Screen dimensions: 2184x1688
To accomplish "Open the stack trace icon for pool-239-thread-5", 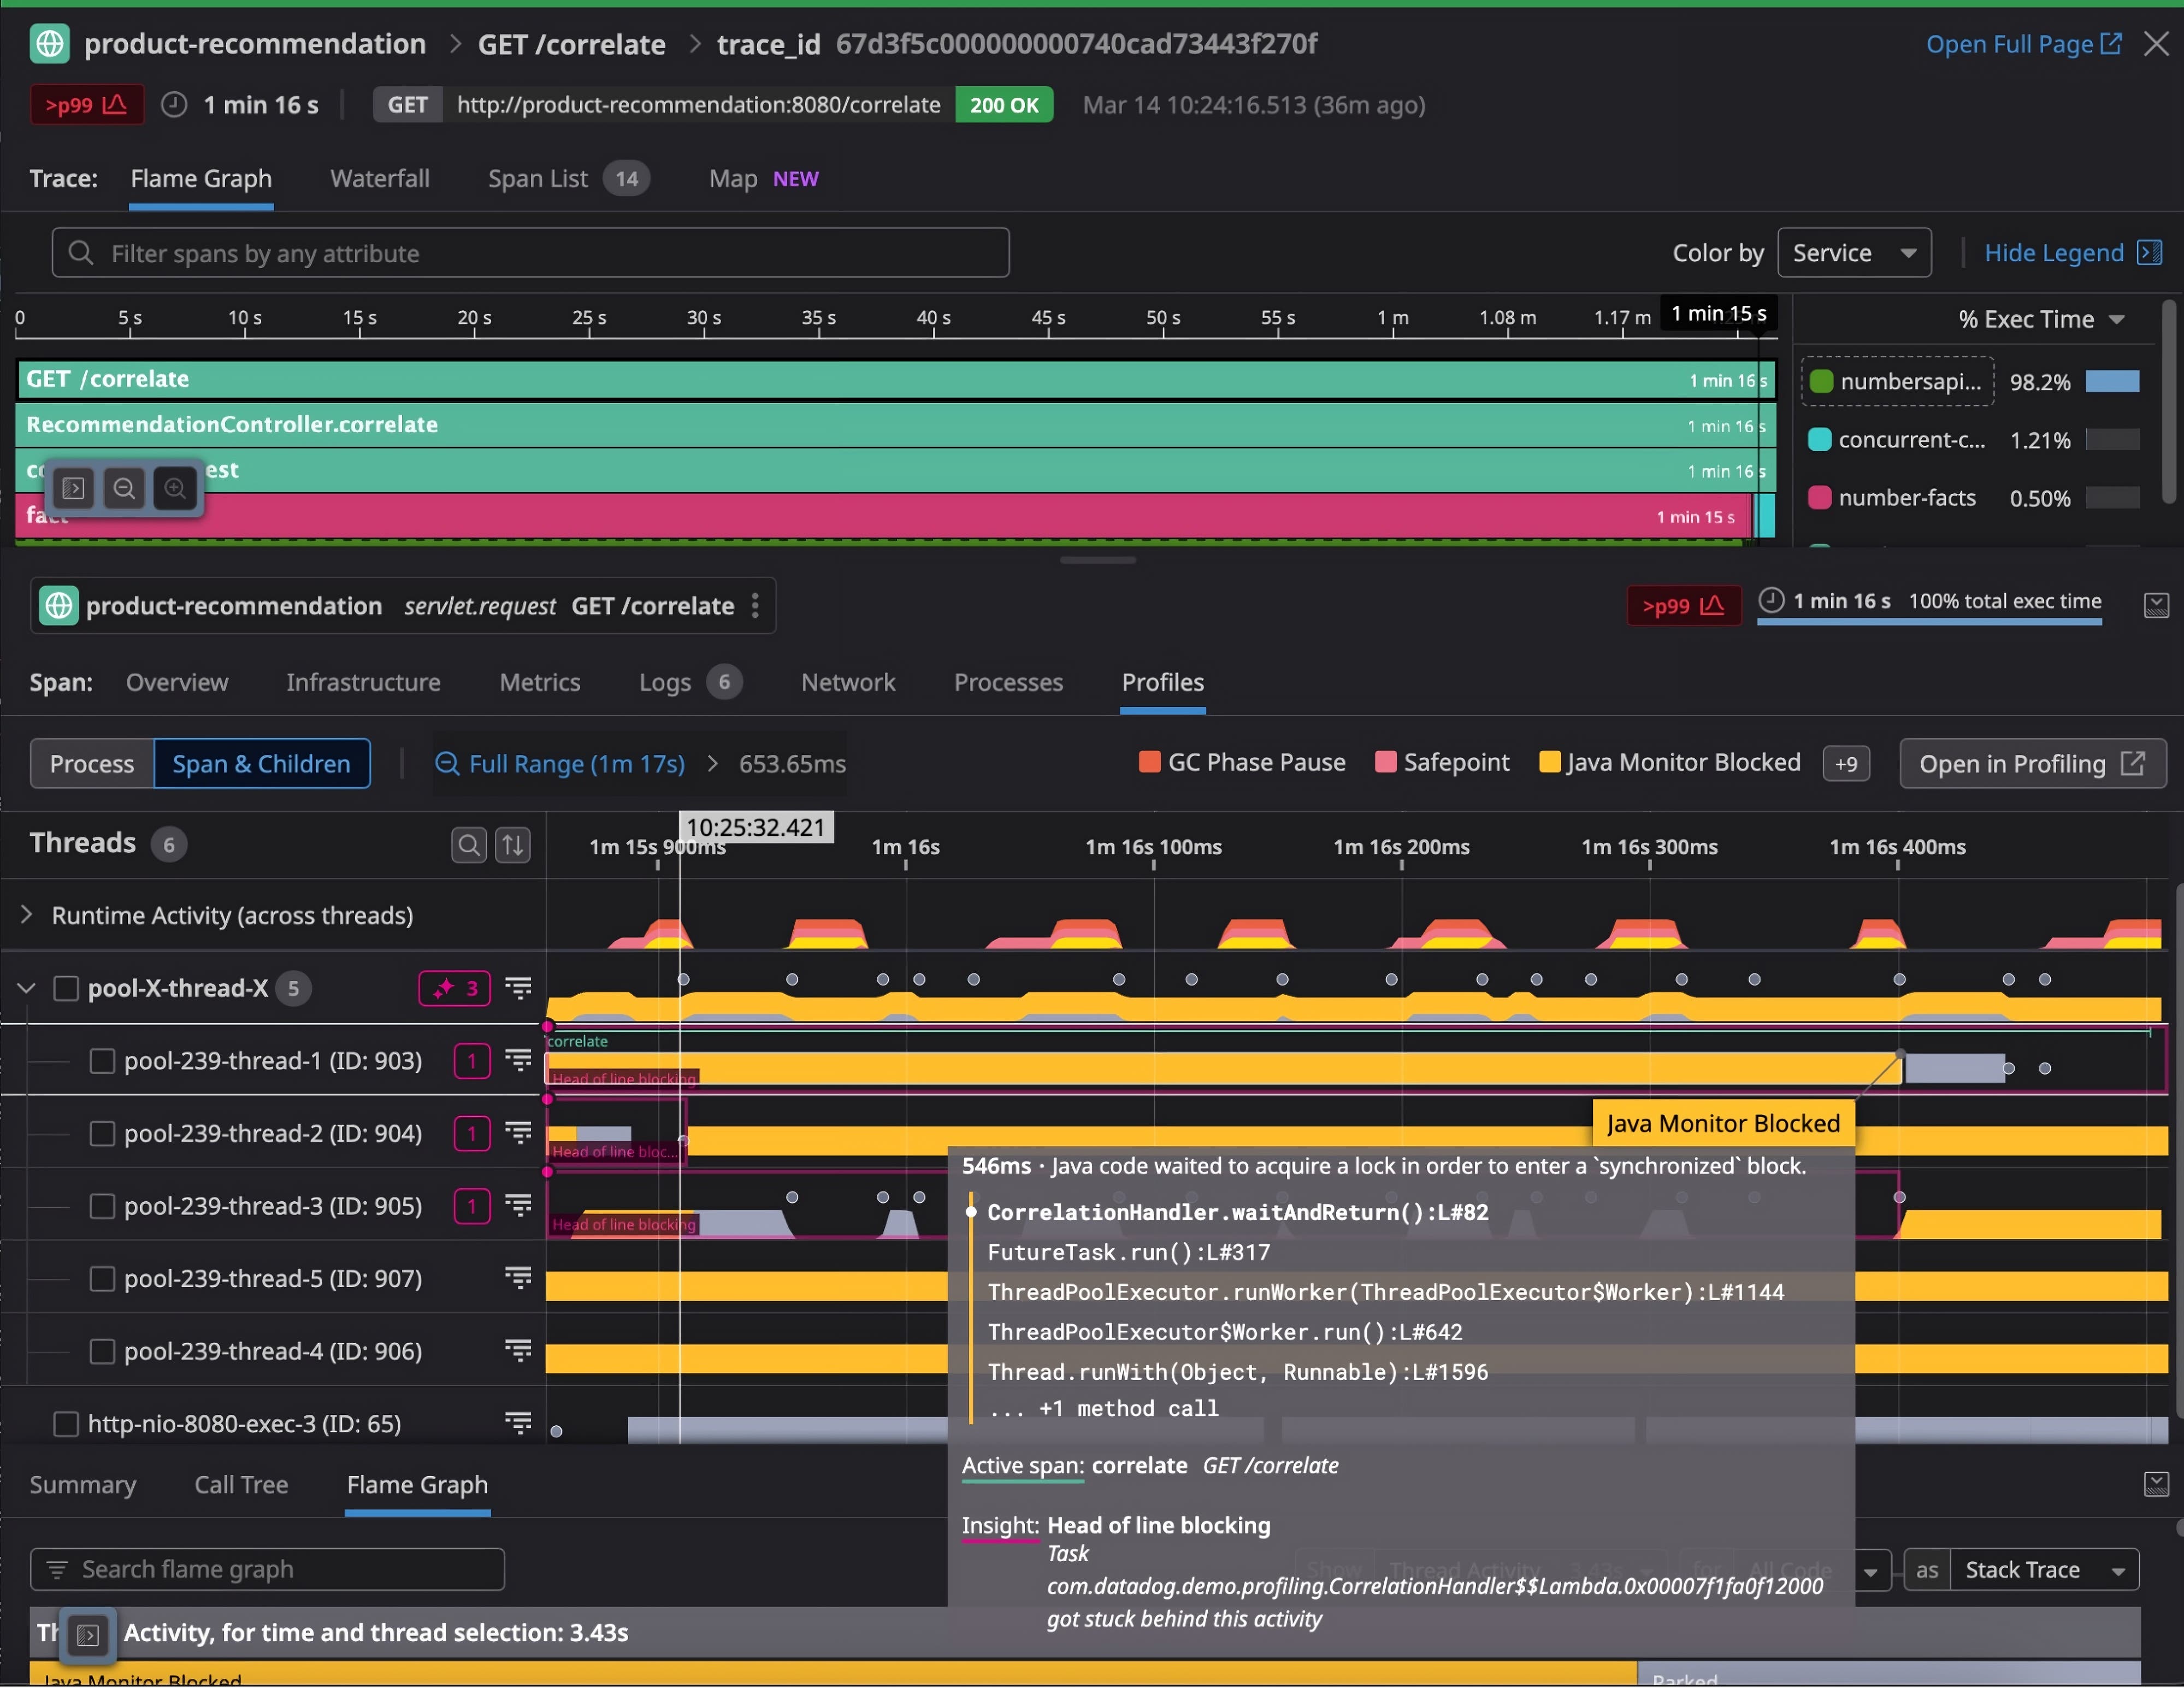I will click(519, 1278).
